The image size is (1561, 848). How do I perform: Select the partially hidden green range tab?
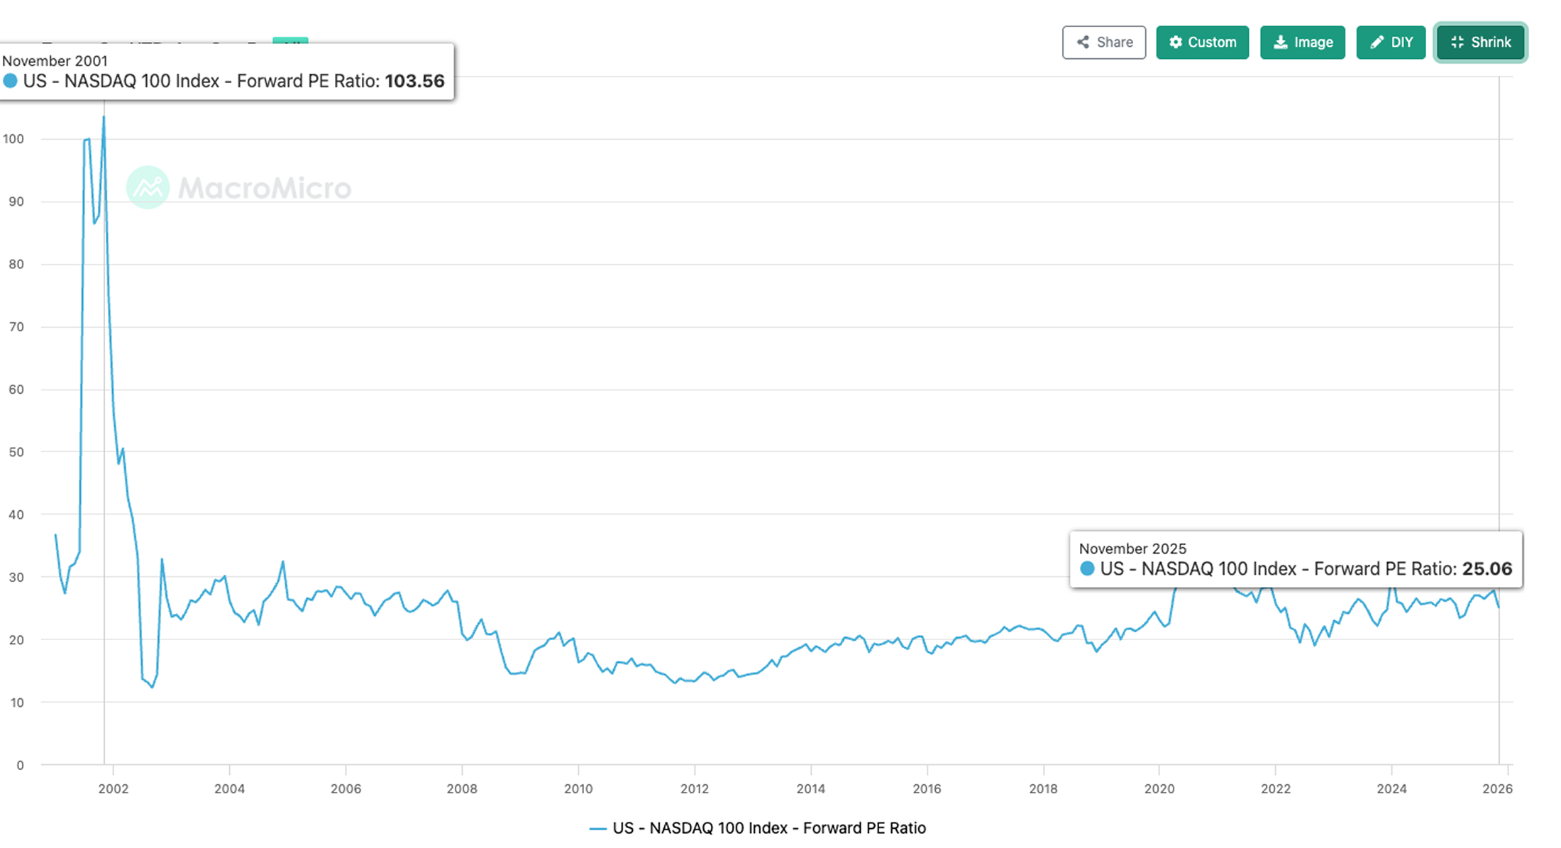(x=290, y=40)
